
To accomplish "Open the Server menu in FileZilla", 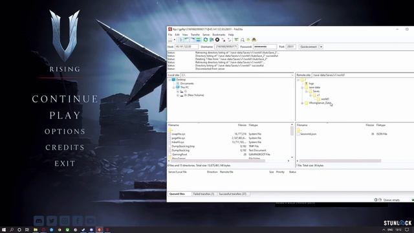I will click(206, 34).
